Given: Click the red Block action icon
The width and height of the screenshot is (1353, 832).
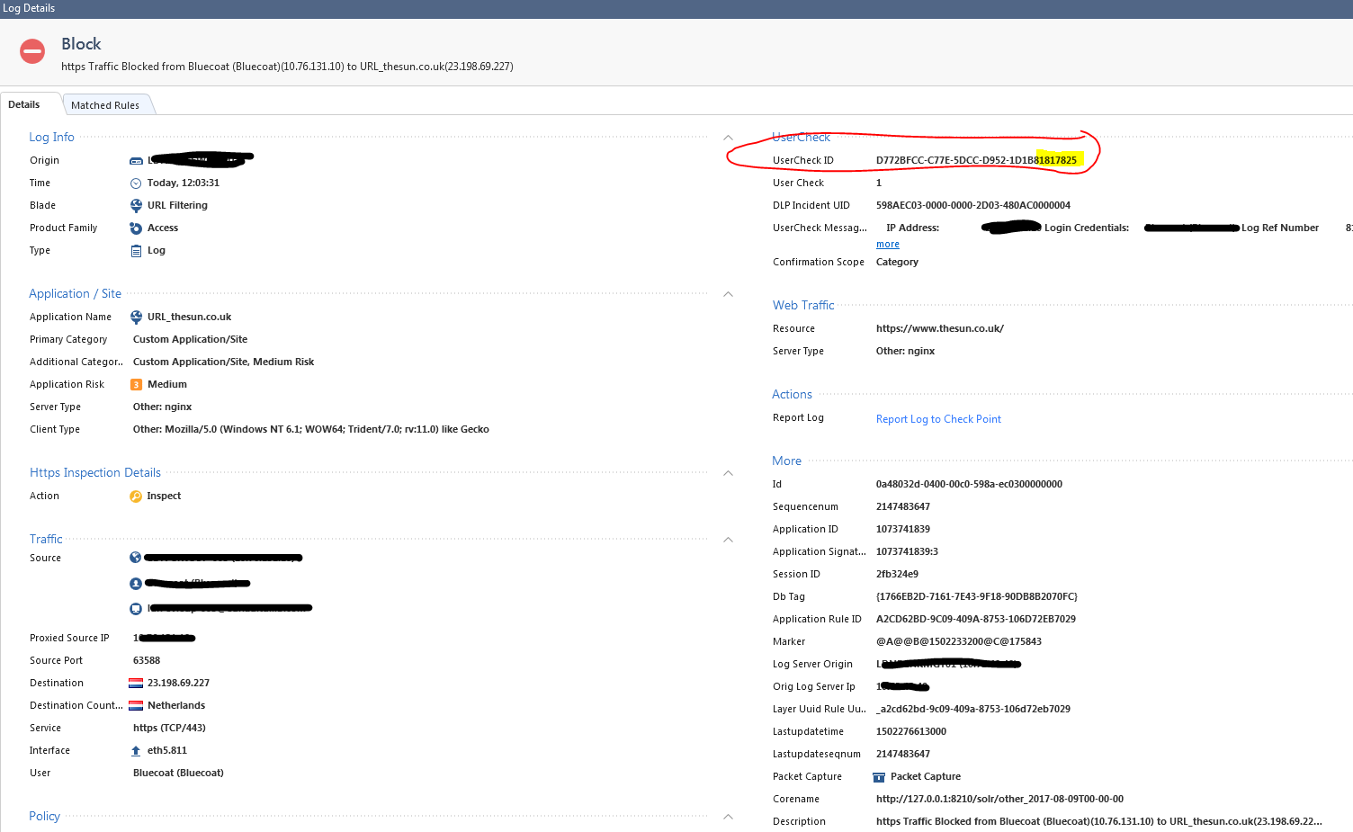Looking at the screenshot, I should coord(32,51).
